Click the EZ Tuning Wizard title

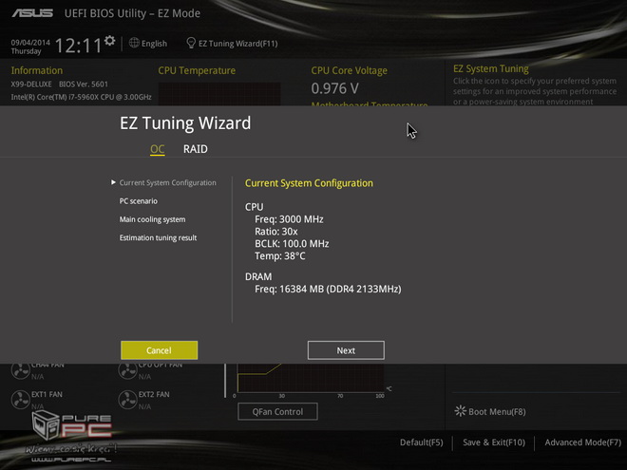[x=185, y=123]
